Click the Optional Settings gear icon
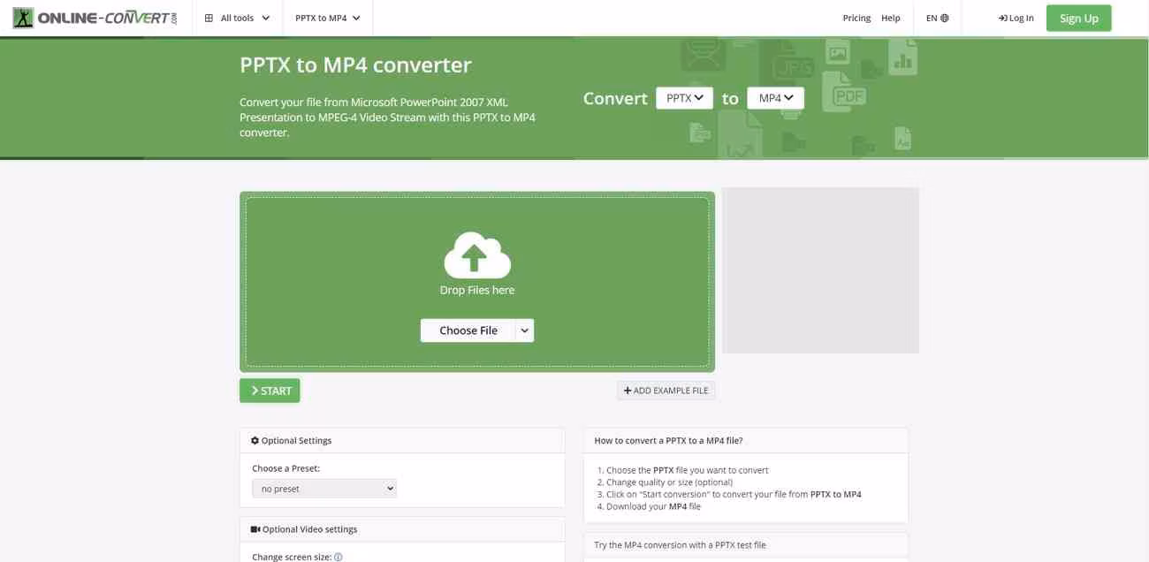The width and height of the screenshot is (1149, 562). pos(255,441)
